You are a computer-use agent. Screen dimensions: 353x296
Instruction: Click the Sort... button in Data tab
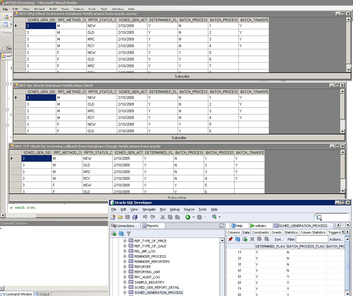[x=279, y=239]
